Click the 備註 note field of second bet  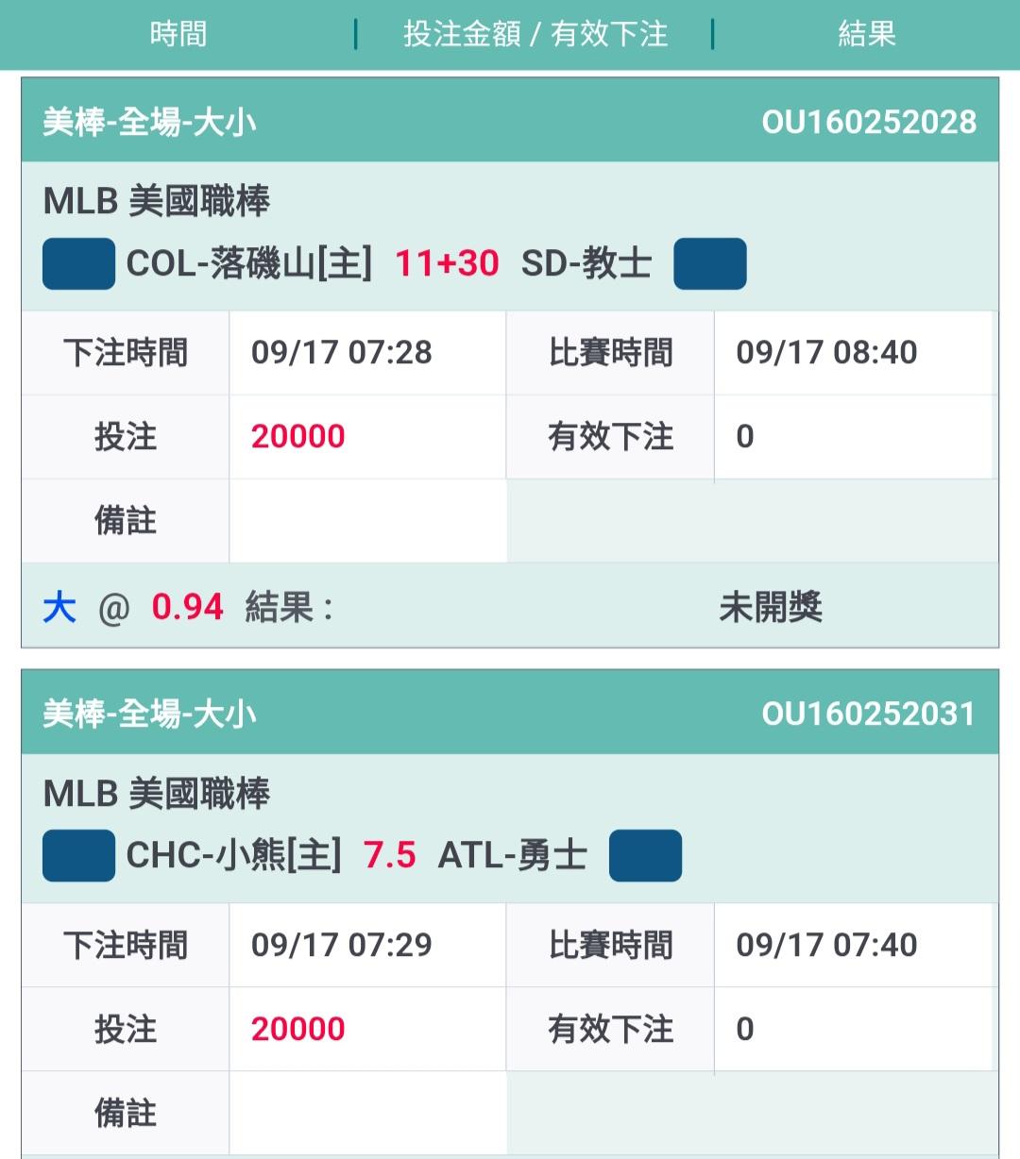(x=368, y=1113)
